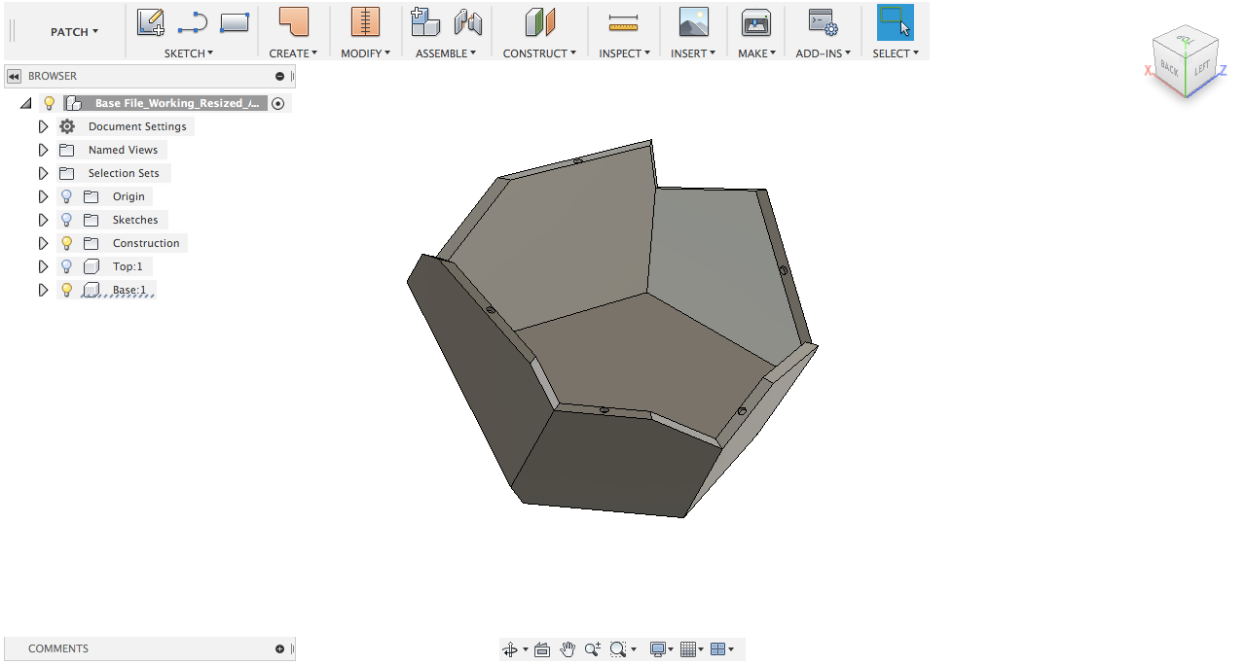Screen dimensions: 1246x665
Task: Click the Scripts and Add-Ins icon
Action: pos(823,21)
